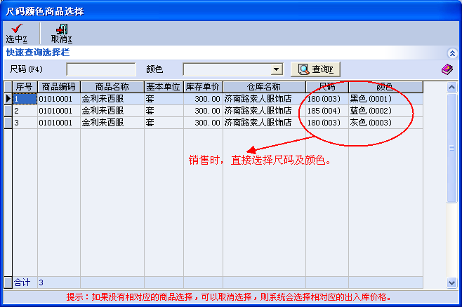This screenshot has width=462, height=307.
Task: Select row 2 with 蓝色 (0002)
Action: (x=380, y=111)
